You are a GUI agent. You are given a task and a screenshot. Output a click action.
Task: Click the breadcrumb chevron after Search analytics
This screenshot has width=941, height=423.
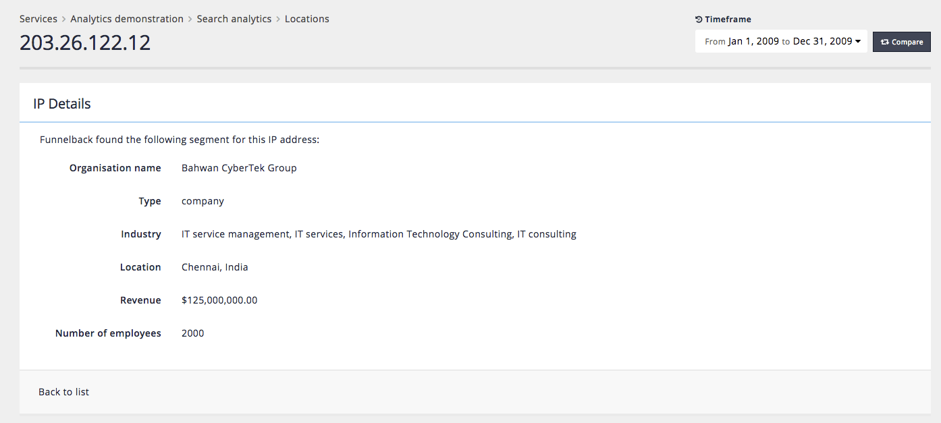point(278,20)
